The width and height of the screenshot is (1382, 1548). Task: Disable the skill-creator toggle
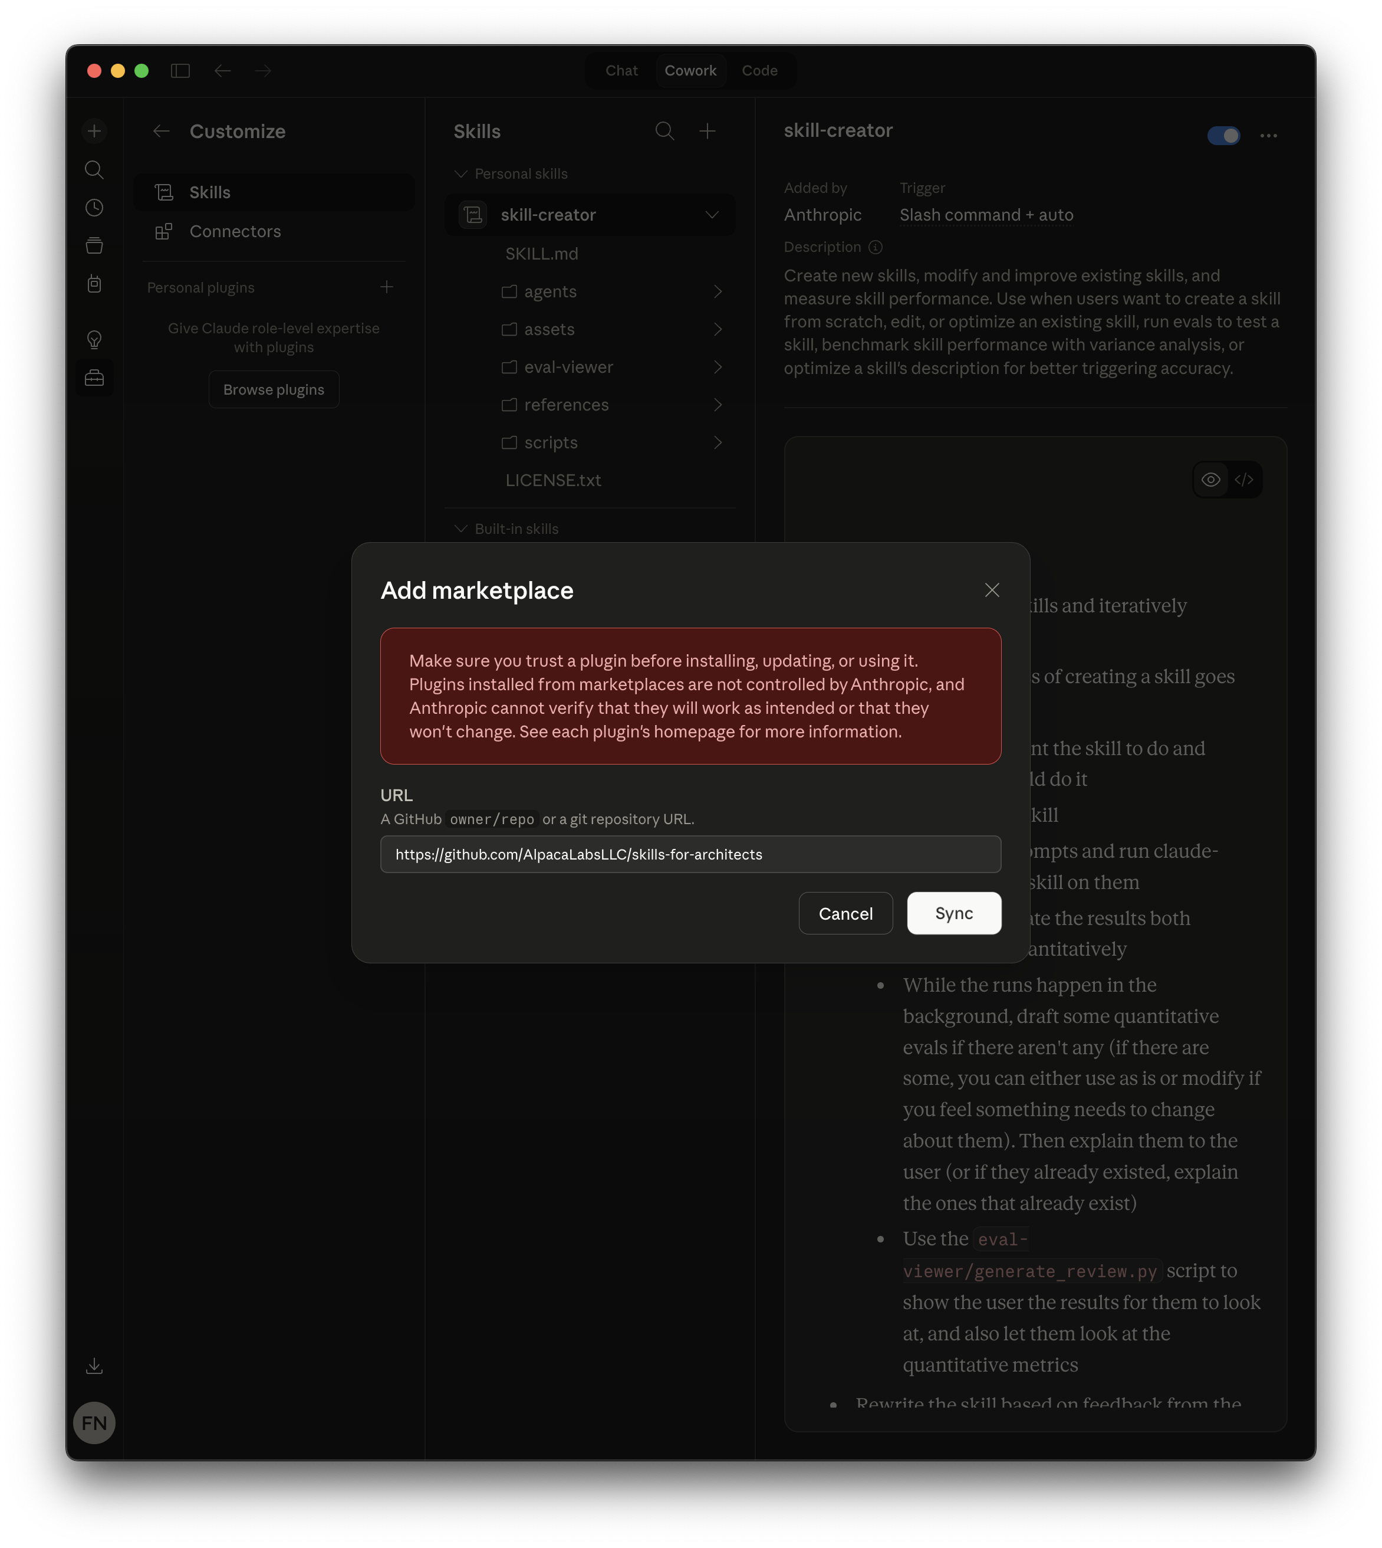(x=1224, y=135)
